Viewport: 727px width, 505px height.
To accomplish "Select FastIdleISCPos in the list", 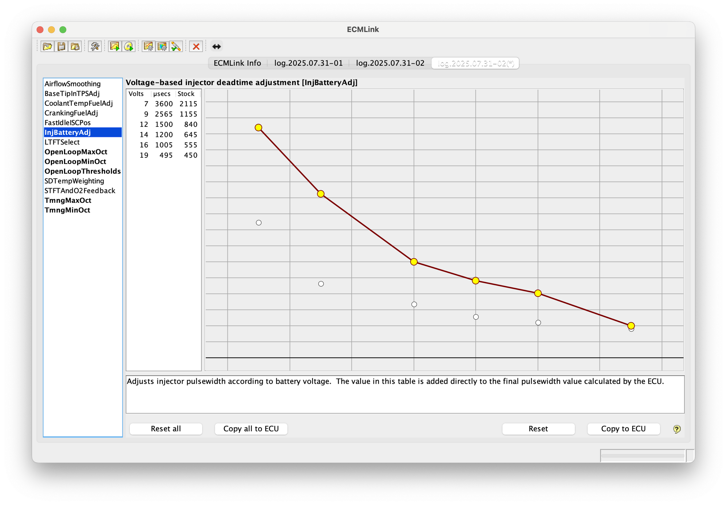I will (83, 123).
